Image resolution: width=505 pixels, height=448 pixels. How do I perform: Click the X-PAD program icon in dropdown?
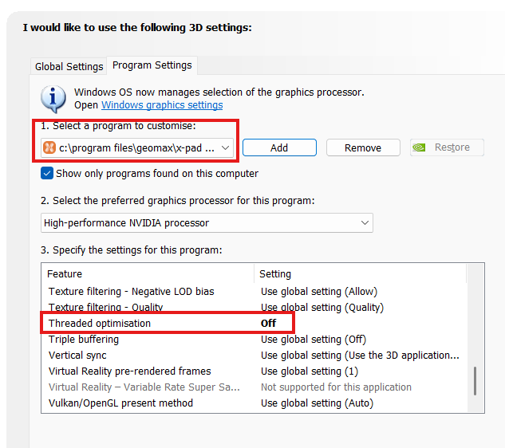(49, 147)
